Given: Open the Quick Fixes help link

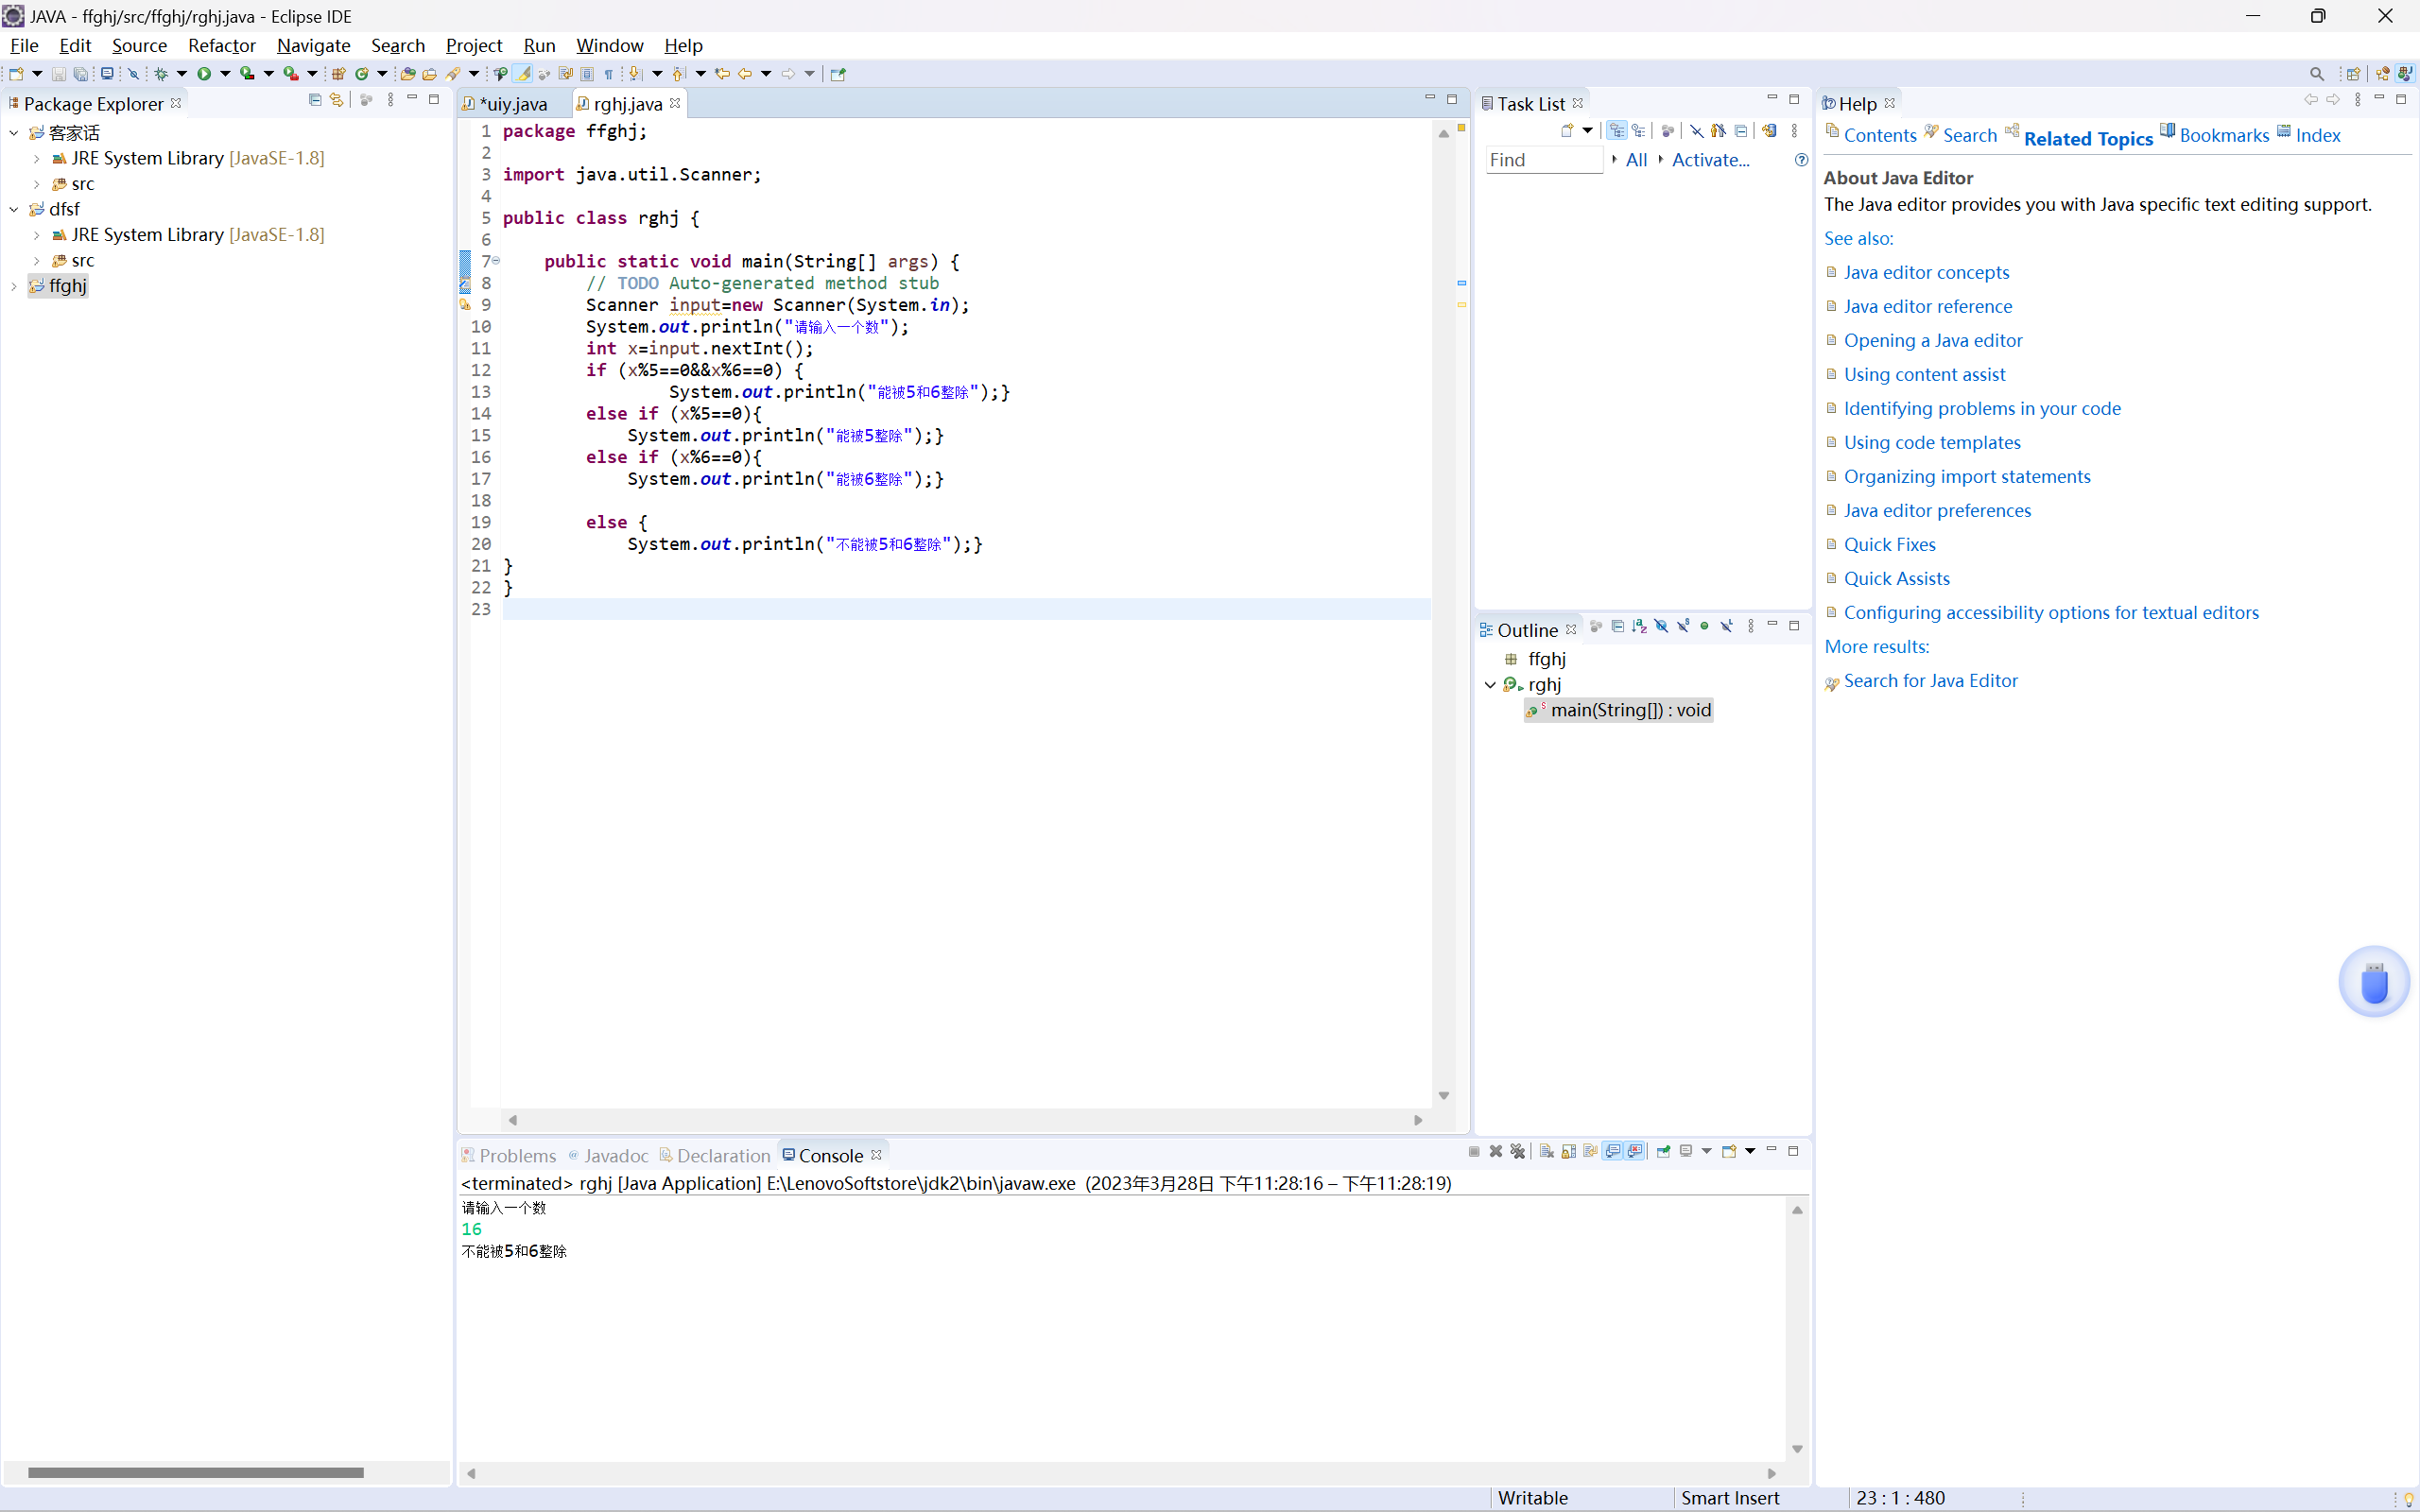Looking at the screenshot, I should 1889,544.
